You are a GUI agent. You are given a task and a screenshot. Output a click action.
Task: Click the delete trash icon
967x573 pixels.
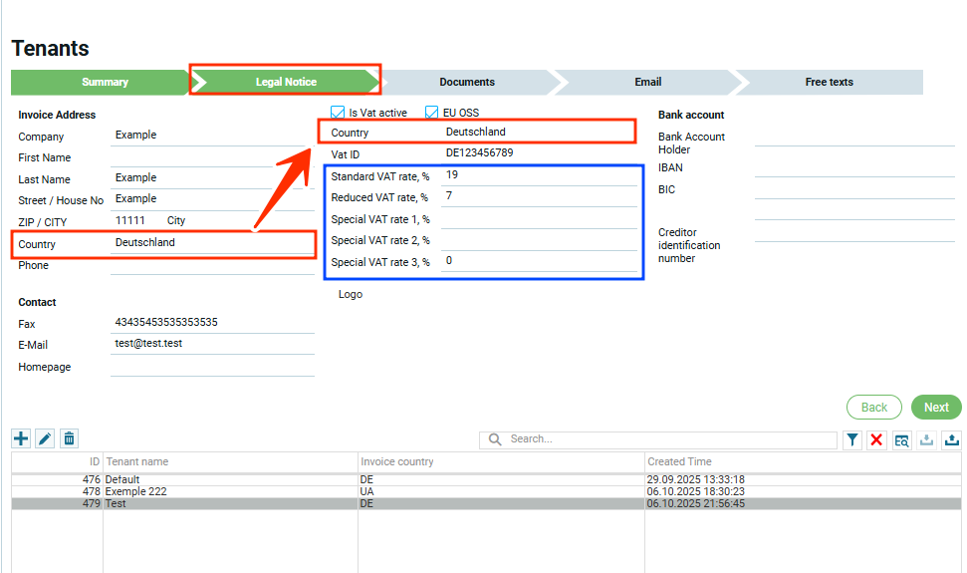pyautogui.click(x=69, y=438)
